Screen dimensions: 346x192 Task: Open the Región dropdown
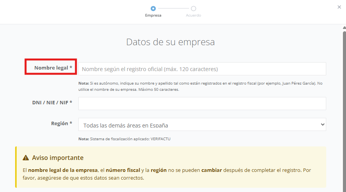pyautogui.click(x=202, y=124)
